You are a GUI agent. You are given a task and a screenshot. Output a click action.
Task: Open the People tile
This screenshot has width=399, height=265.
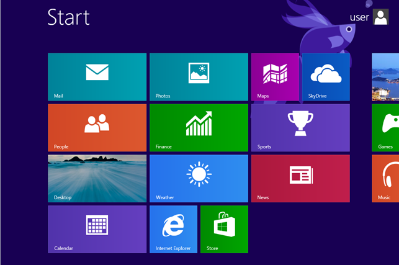click(x=97, y=128)
